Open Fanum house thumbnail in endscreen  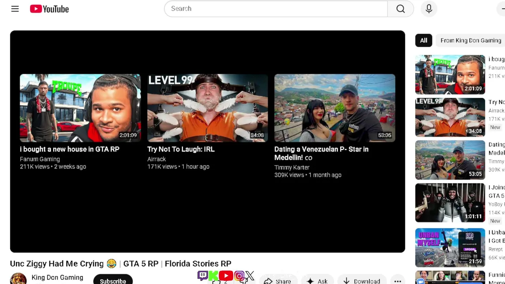click(80, 108)
